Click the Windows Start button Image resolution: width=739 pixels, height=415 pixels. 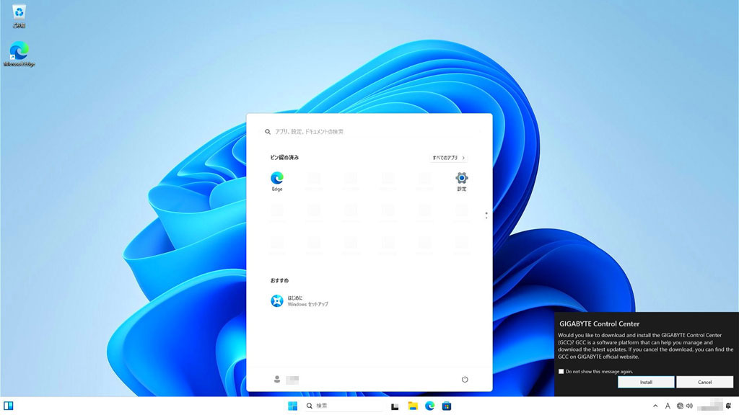tap(293, 406)
